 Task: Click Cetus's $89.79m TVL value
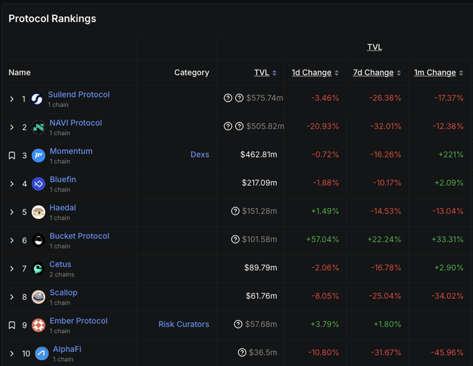tap(261, 268)
